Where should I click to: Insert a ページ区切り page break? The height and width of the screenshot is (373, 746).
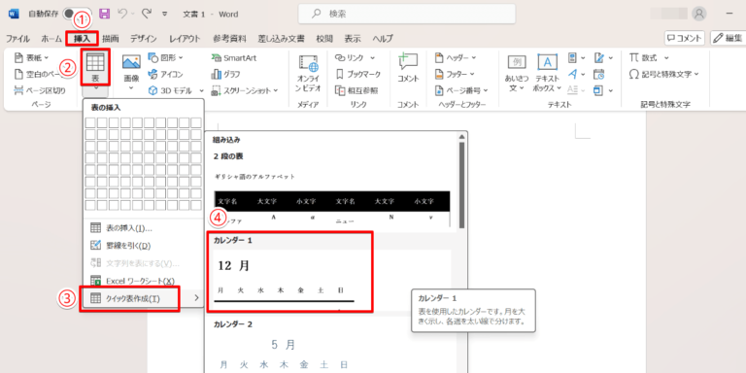click(40, 90)
